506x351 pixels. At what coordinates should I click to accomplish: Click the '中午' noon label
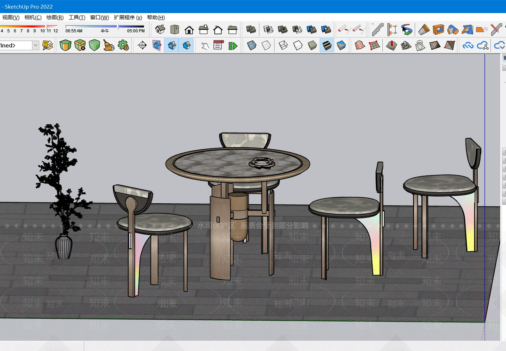click(105, 31)
